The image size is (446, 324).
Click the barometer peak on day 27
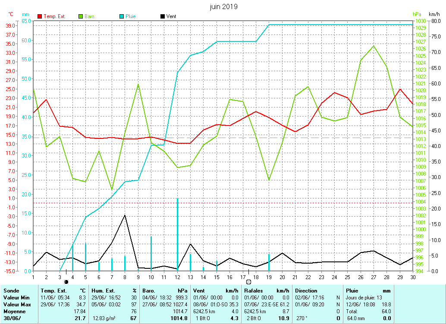[374, 46]
